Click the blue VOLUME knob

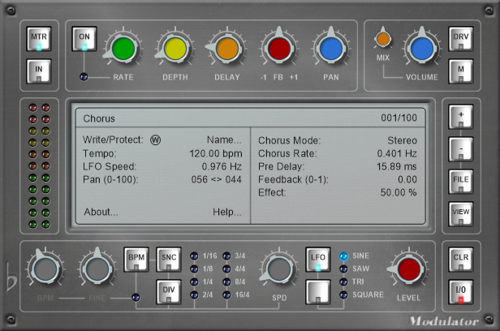click(x=420, y=49)
